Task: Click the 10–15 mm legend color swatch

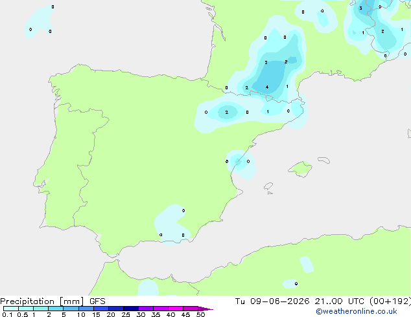Action: tap(86, 309)
